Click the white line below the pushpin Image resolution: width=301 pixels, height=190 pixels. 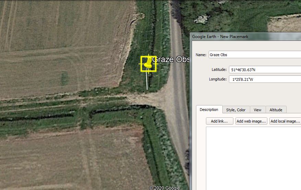pos(147,81)
